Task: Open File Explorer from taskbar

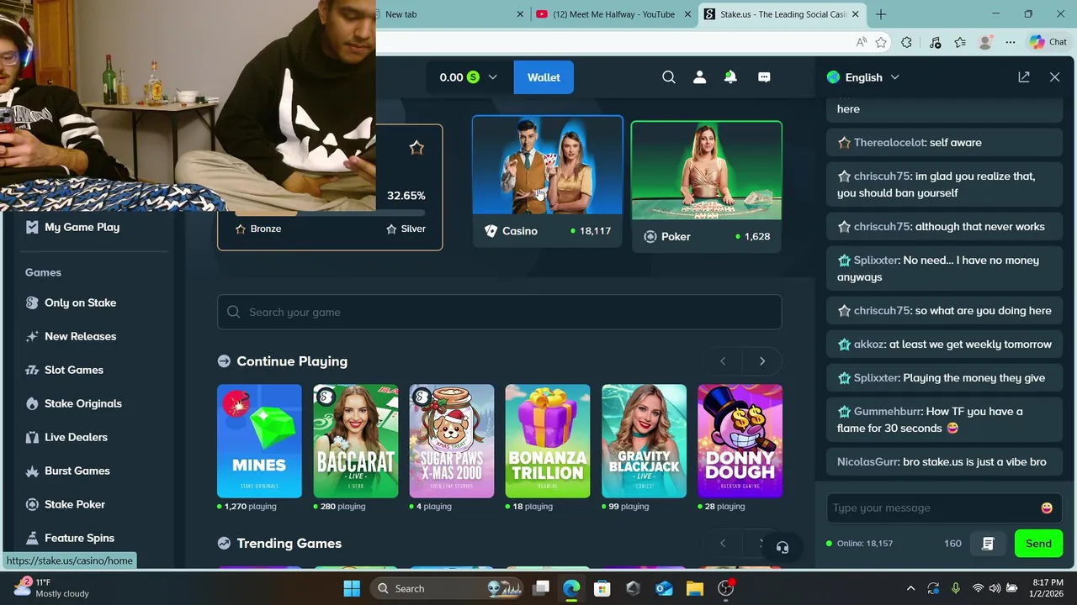Action: pyautogui.click(x=694, y=588)
